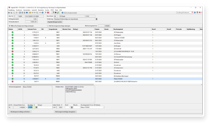Click the red question mark toolbar icon
This screenshot has width=212, height=126.
(x=45, y=13)
